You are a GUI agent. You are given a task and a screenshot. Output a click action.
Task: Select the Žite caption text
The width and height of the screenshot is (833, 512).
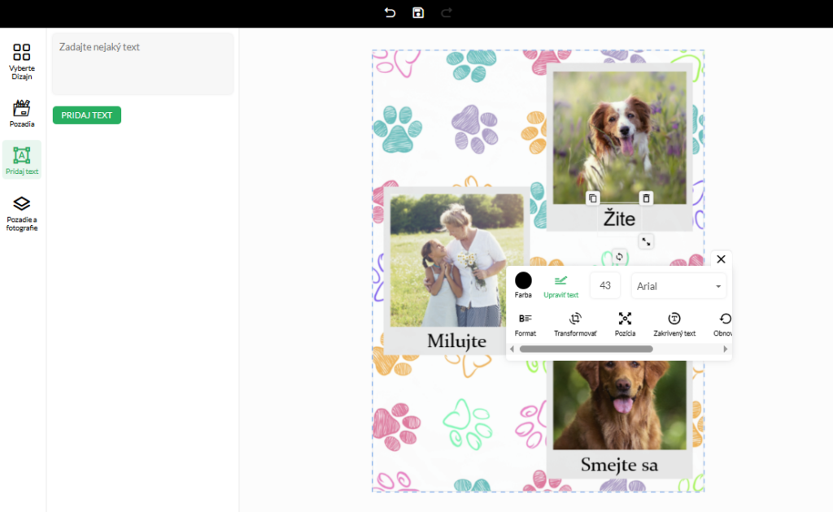pyautogui.click(x=619, y=219)
